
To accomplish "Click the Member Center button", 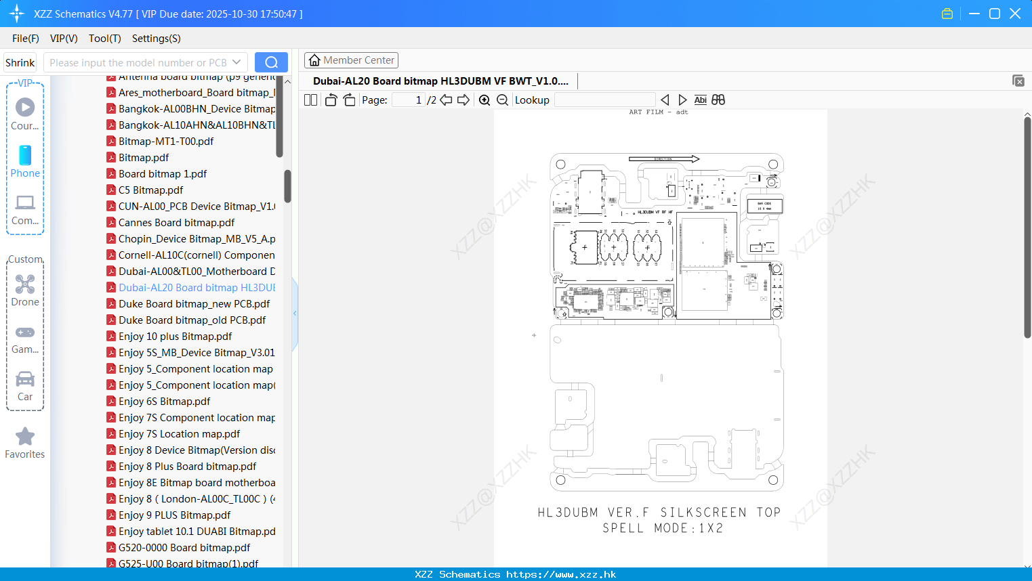I will click(x=351, y=60).
